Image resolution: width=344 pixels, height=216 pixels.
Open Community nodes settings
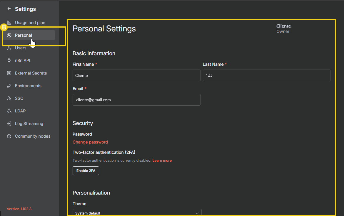click(29, 136)
